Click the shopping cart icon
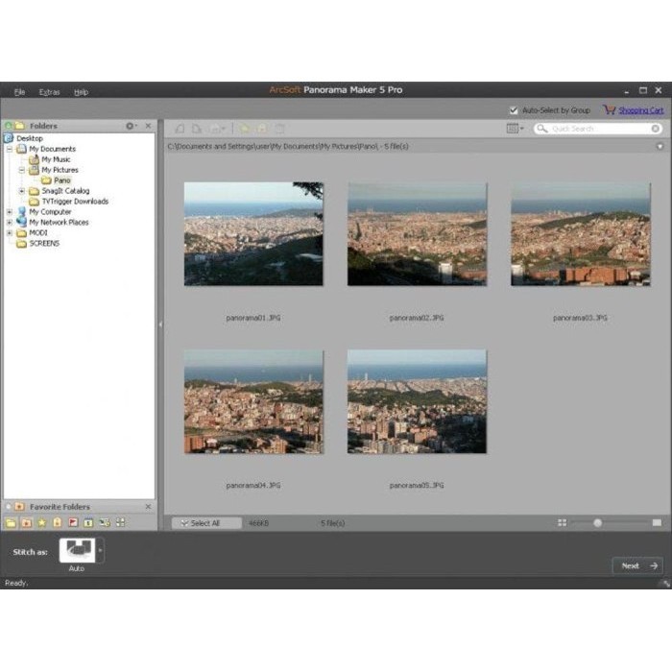 609,109
